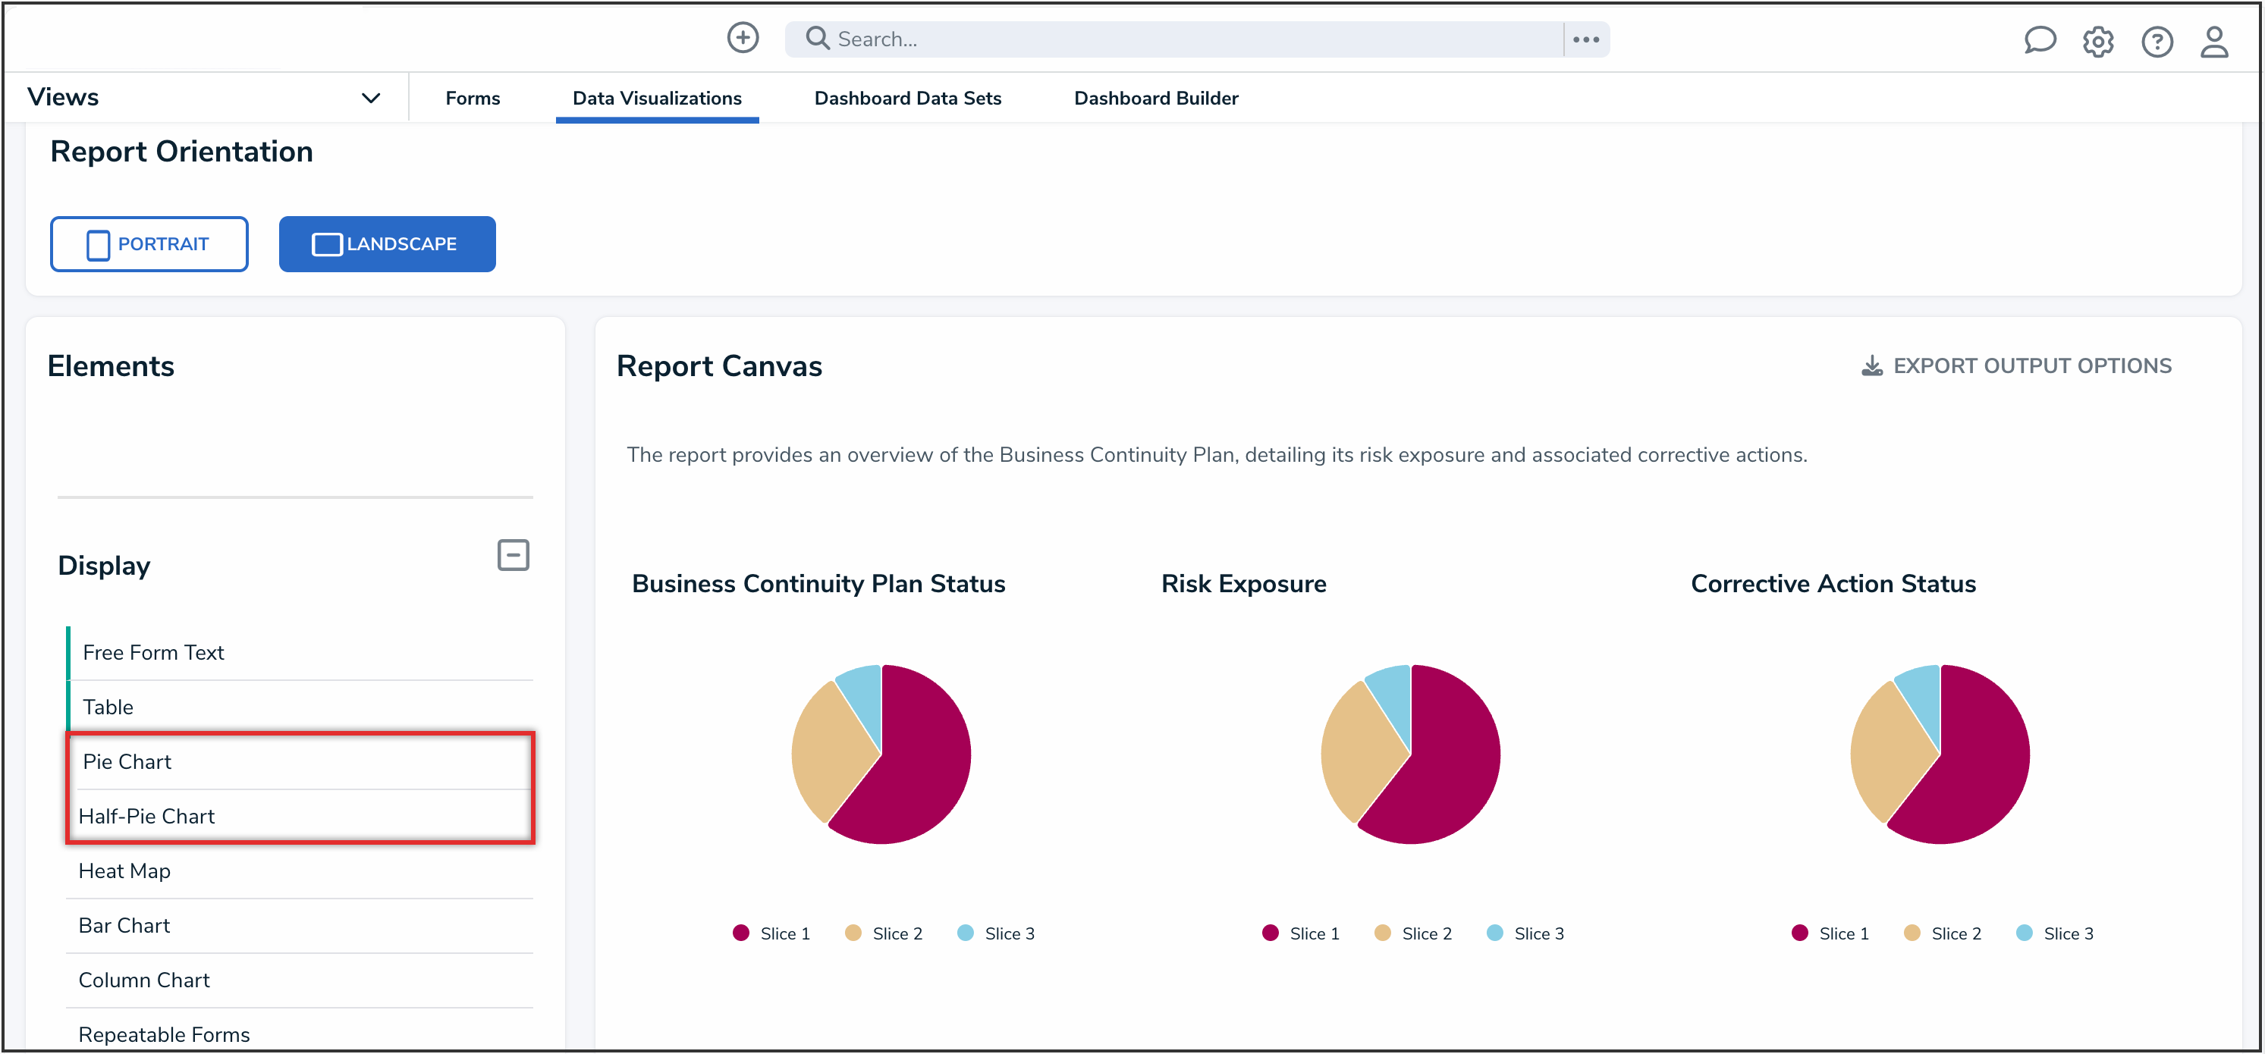The width and height of the screenshot is (2265, 1054).
Task: Collapse the Display section
Action: 513,555
